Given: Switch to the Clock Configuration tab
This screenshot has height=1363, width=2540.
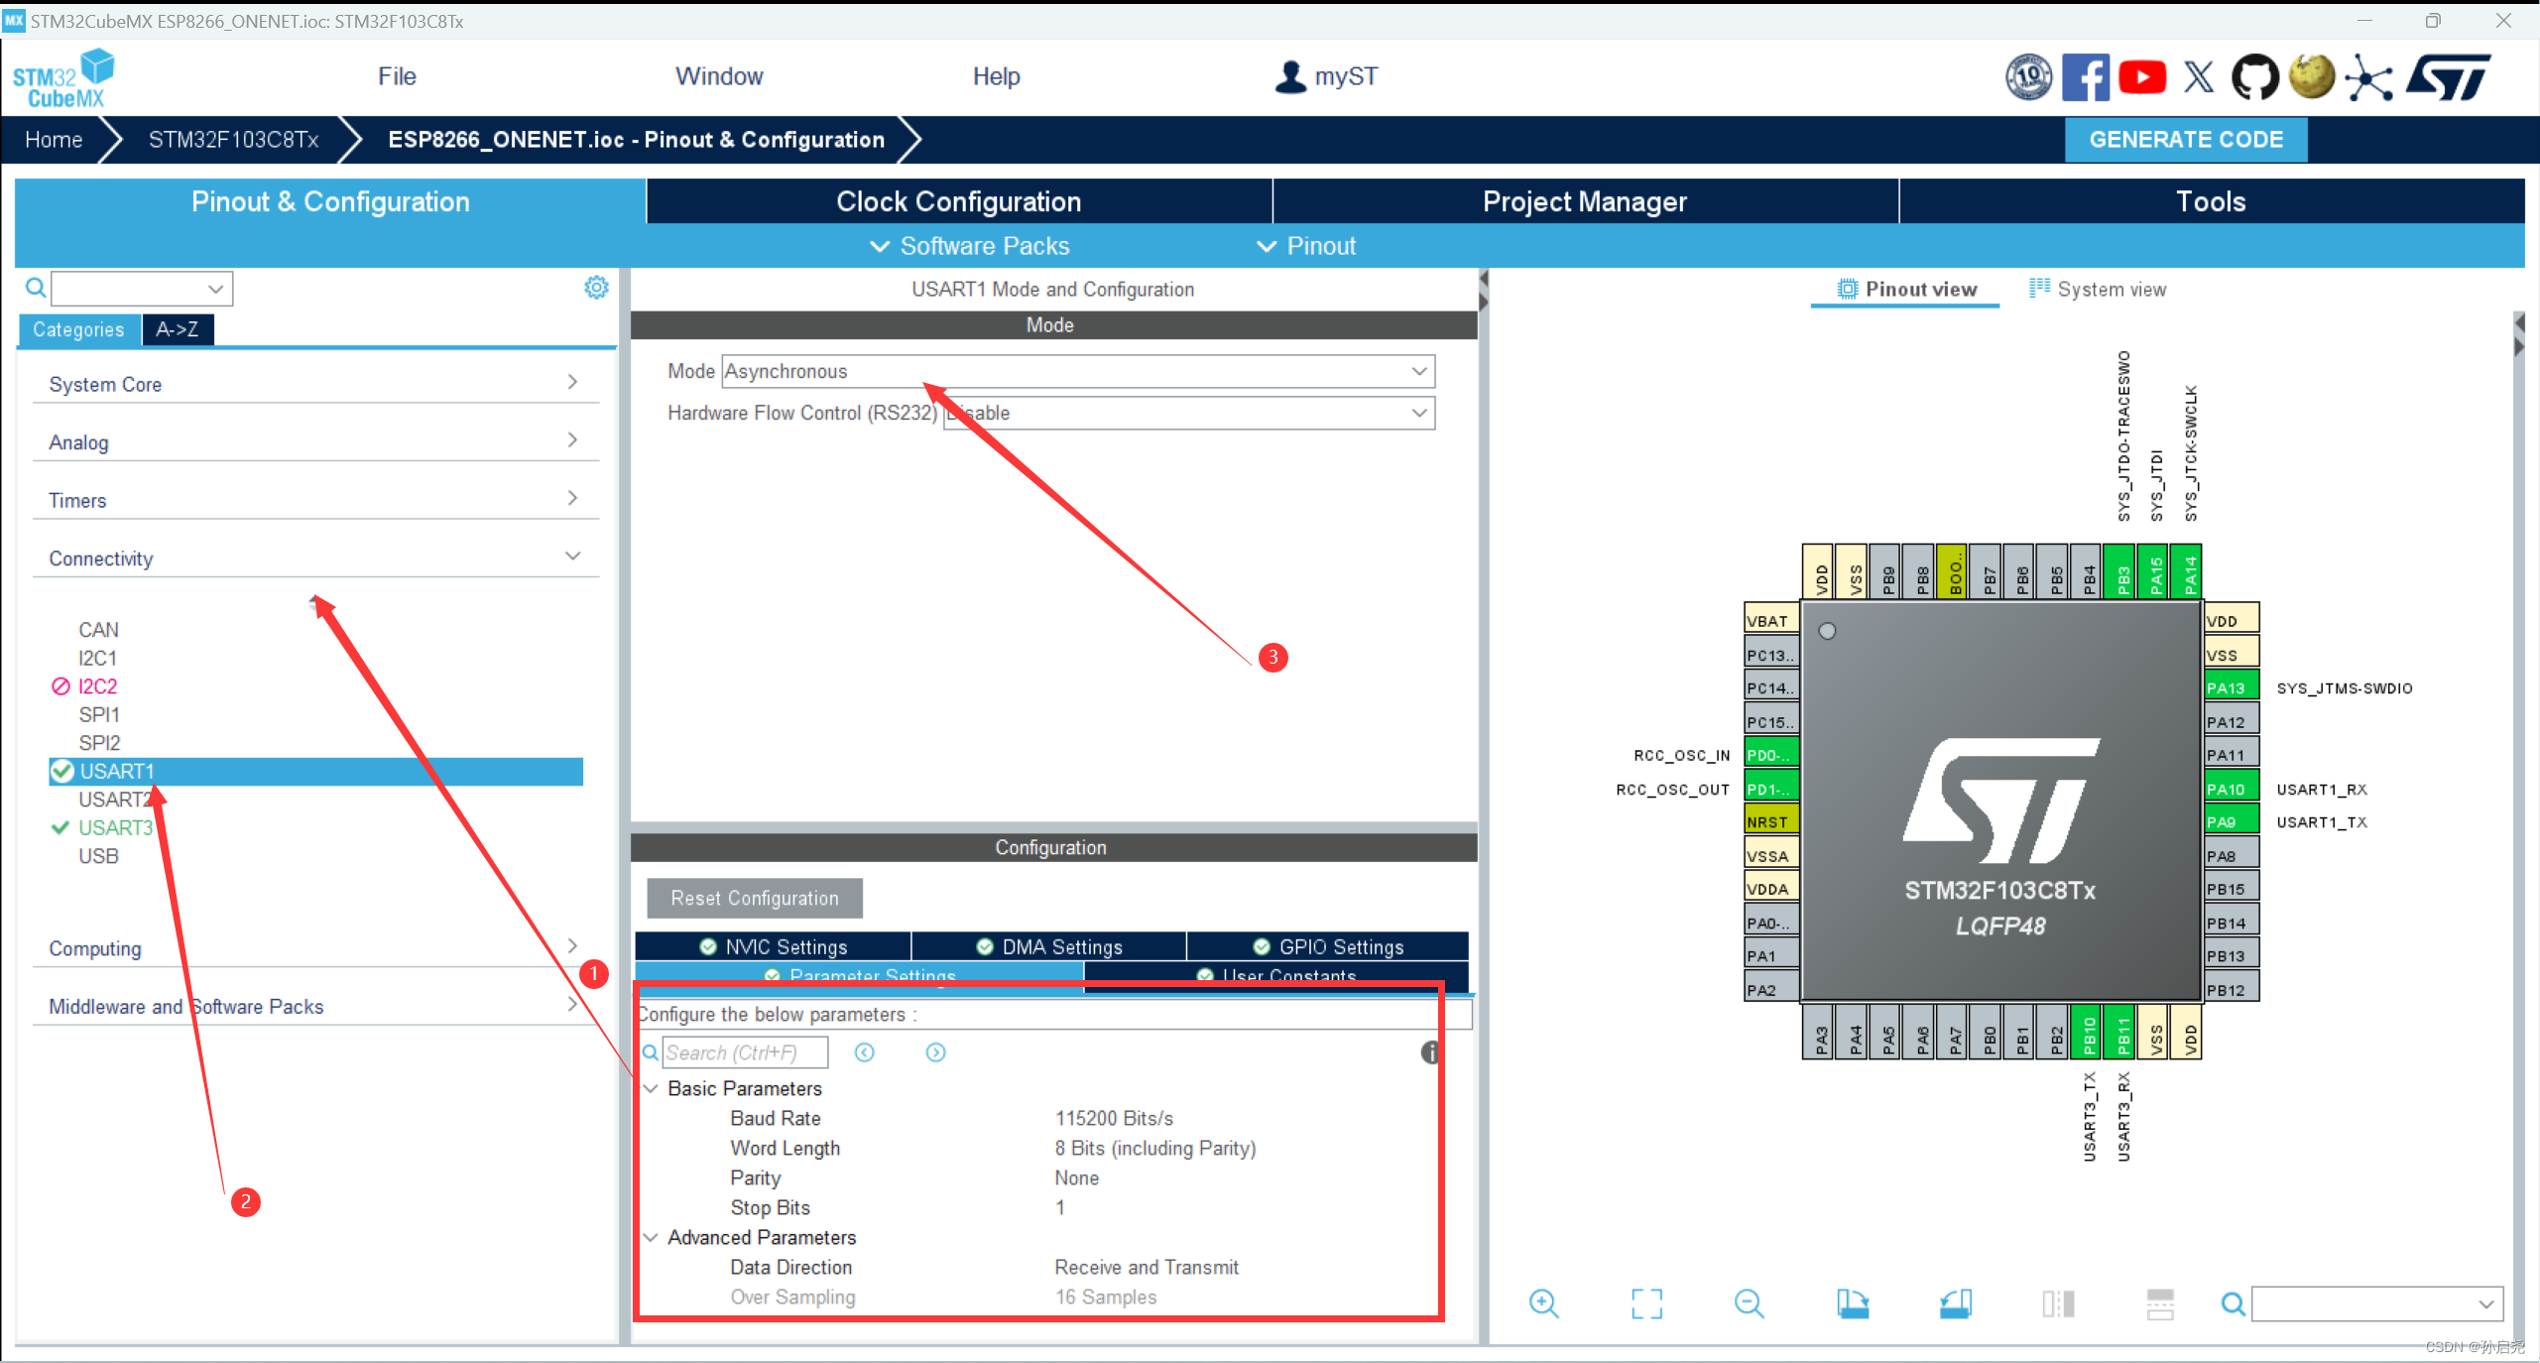Looking at the screenshot, I should (x=958, y=201).
